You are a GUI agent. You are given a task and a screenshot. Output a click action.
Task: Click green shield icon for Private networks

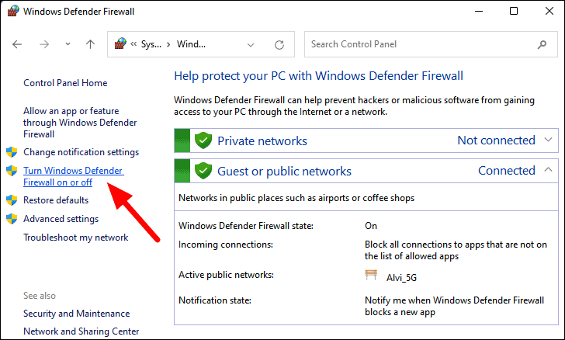point(203,141)
